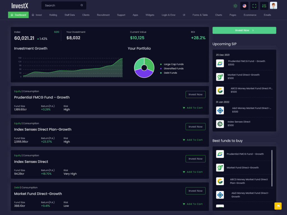Add Prudential FMCG Fund to cart
Image resolution: width=287 pixels, height=215 pixels.
tap(193, 108)
